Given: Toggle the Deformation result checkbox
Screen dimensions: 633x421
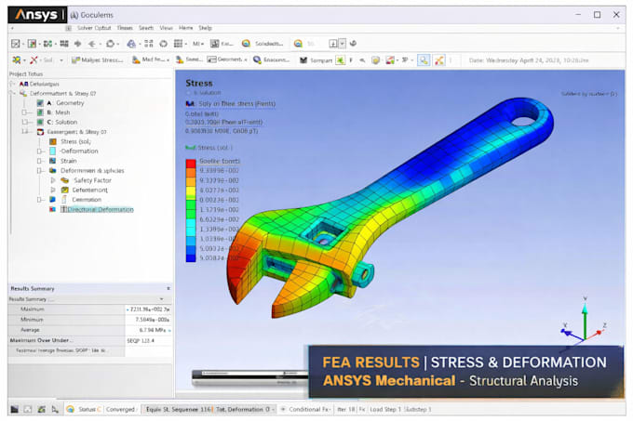Looking at the screenshot, I should point(39,151).
